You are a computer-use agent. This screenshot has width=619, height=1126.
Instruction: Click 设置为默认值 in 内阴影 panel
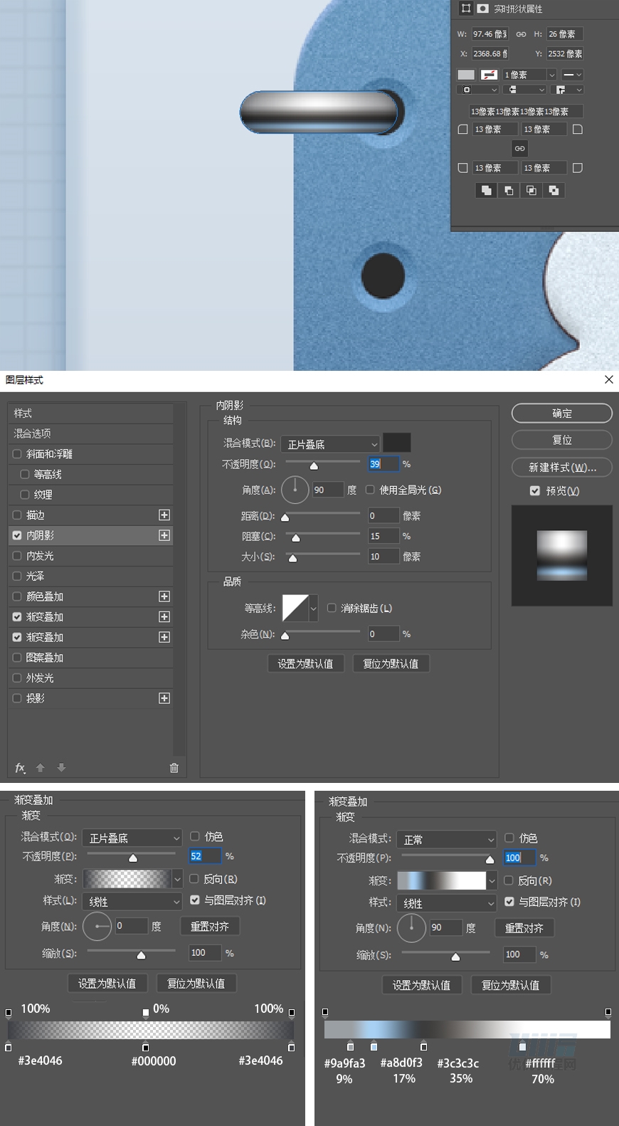[306, 663]
